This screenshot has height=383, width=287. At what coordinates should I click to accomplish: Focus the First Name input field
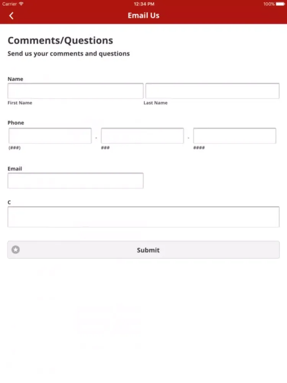tap(75, 91)
